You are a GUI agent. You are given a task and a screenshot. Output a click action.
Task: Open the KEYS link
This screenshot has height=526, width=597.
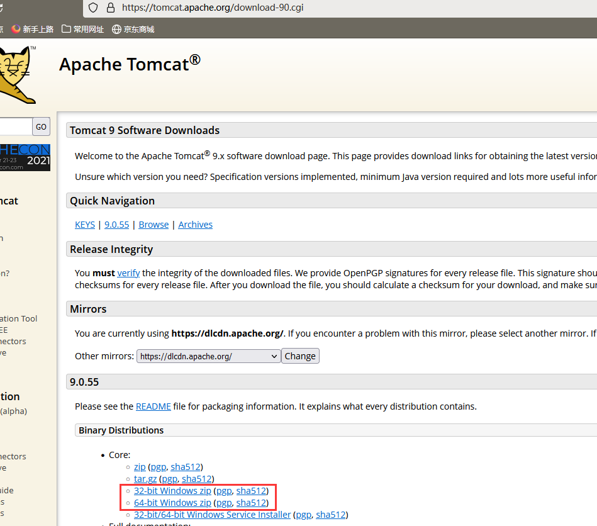pyautogui.click(x=85, y=225)
